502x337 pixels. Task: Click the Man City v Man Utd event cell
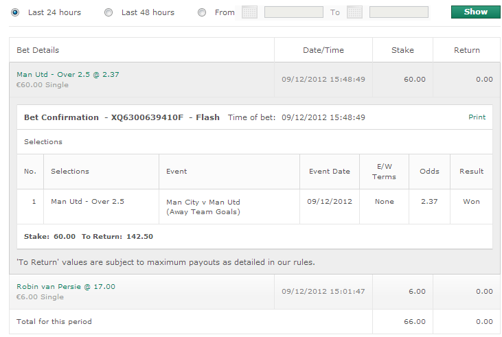(229, 207)
